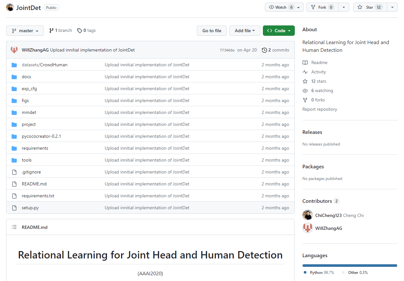Expand the dropdown arrow next to Star

392,7
